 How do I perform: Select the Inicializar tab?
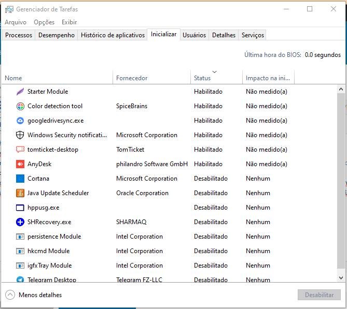pyautogui.click(x=163, y=35)
